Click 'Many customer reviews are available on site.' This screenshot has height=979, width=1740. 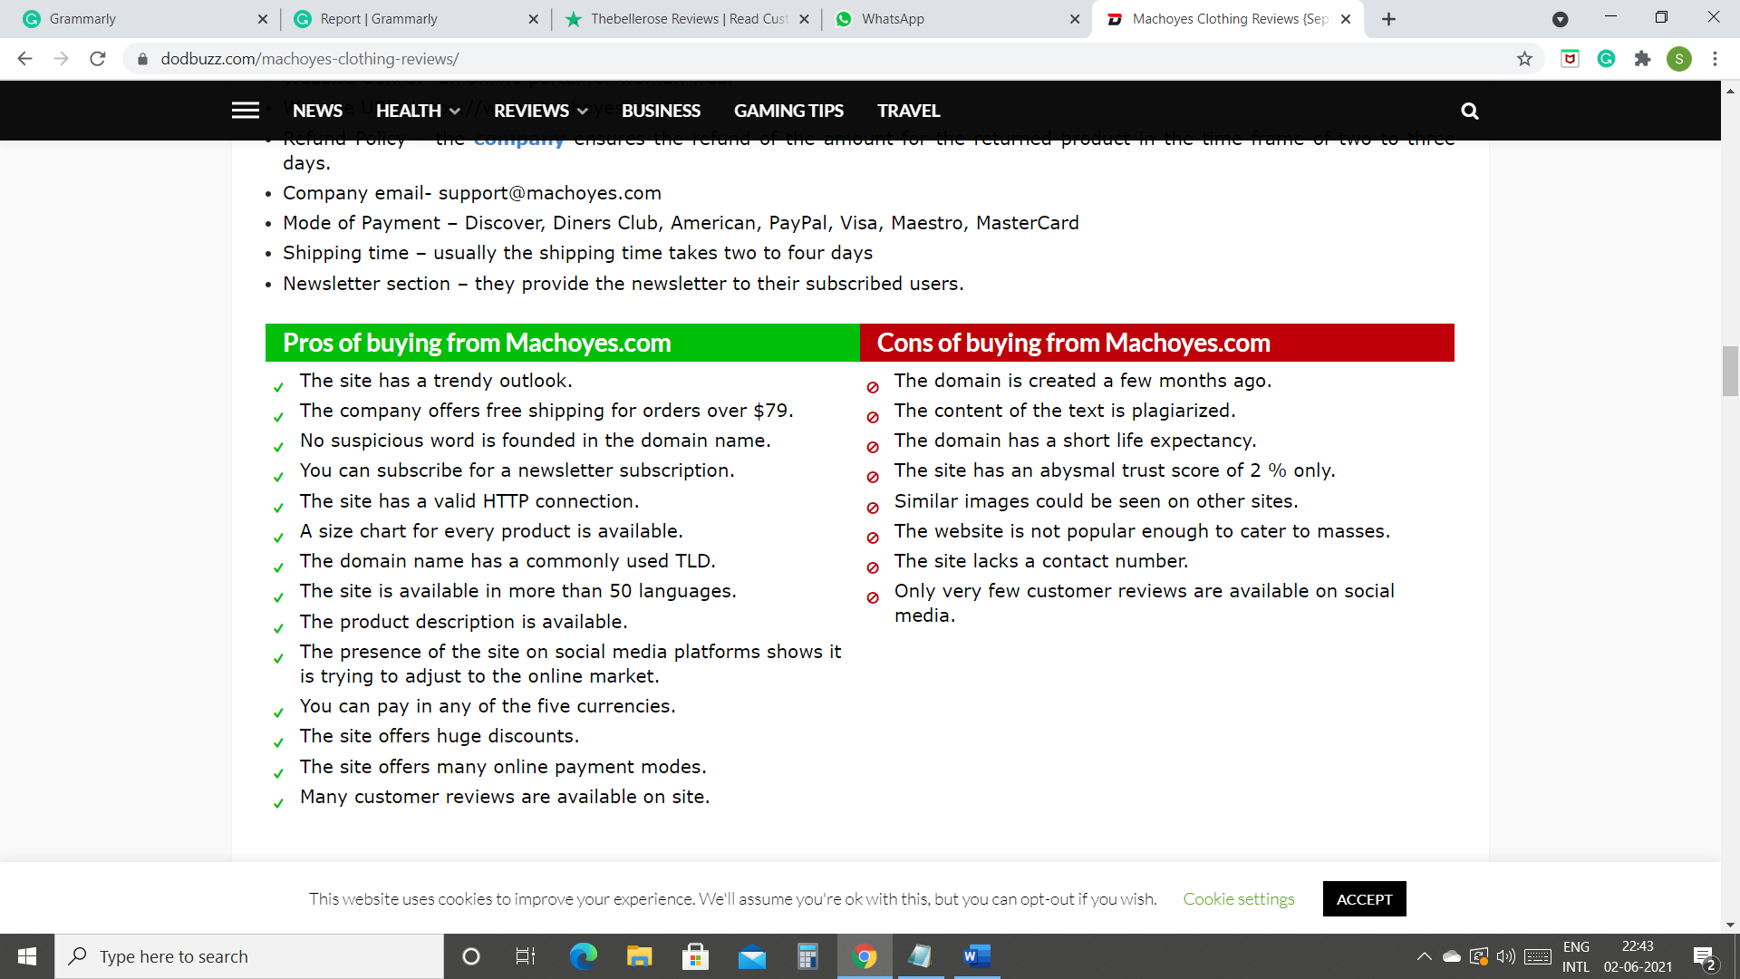click(505, 797)
